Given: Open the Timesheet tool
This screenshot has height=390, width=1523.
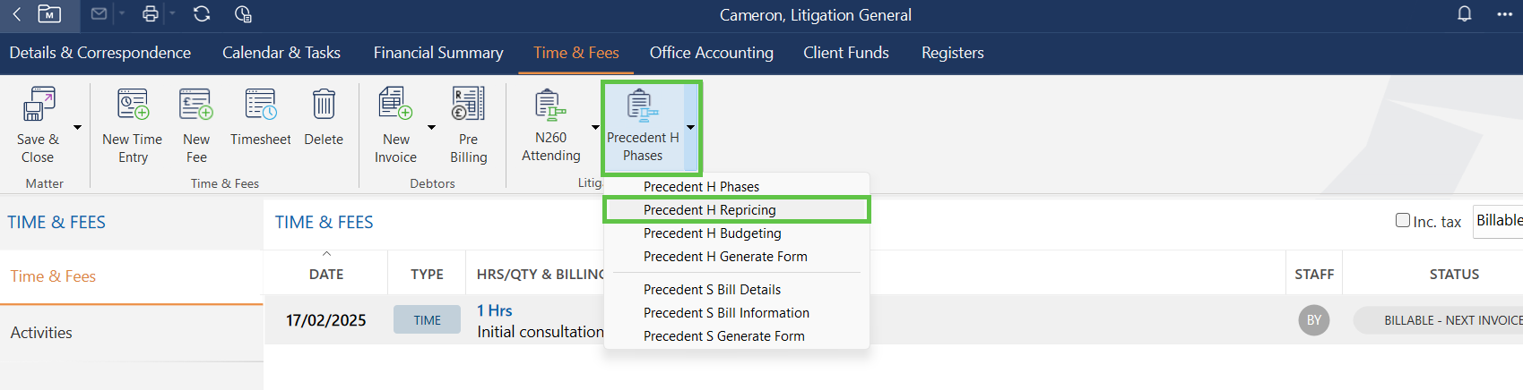Looking at the screenshot, I should point(261,106).
